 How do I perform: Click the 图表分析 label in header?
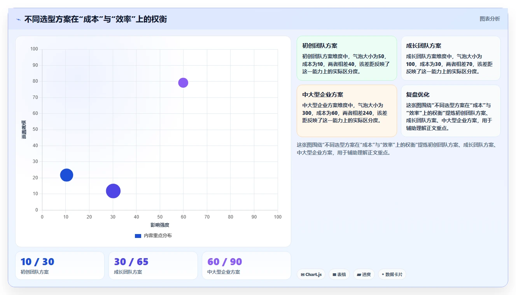[490, 19]
